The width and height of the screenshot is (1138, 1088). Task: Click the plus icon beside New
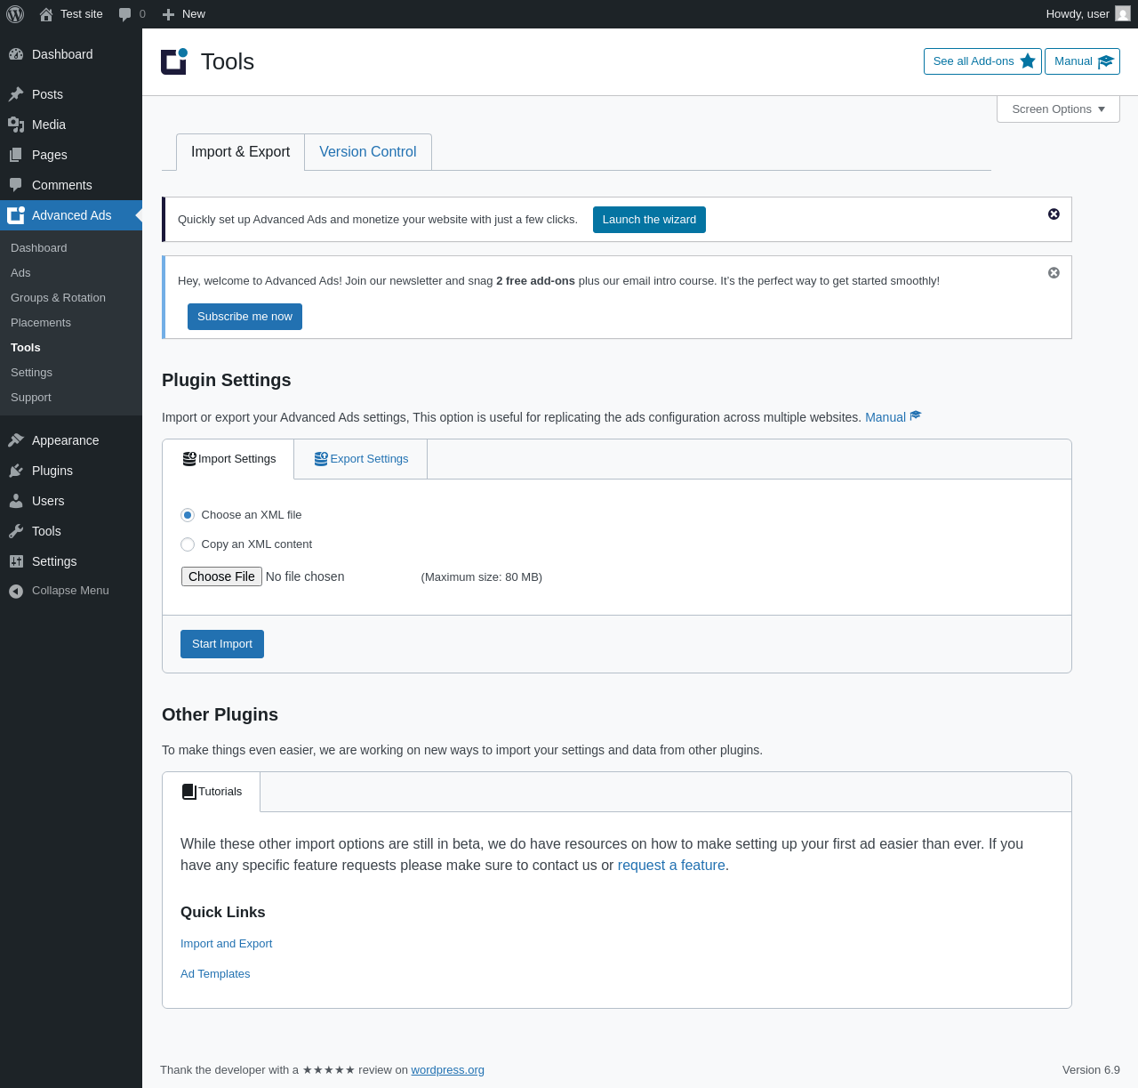tap(168, 14)
